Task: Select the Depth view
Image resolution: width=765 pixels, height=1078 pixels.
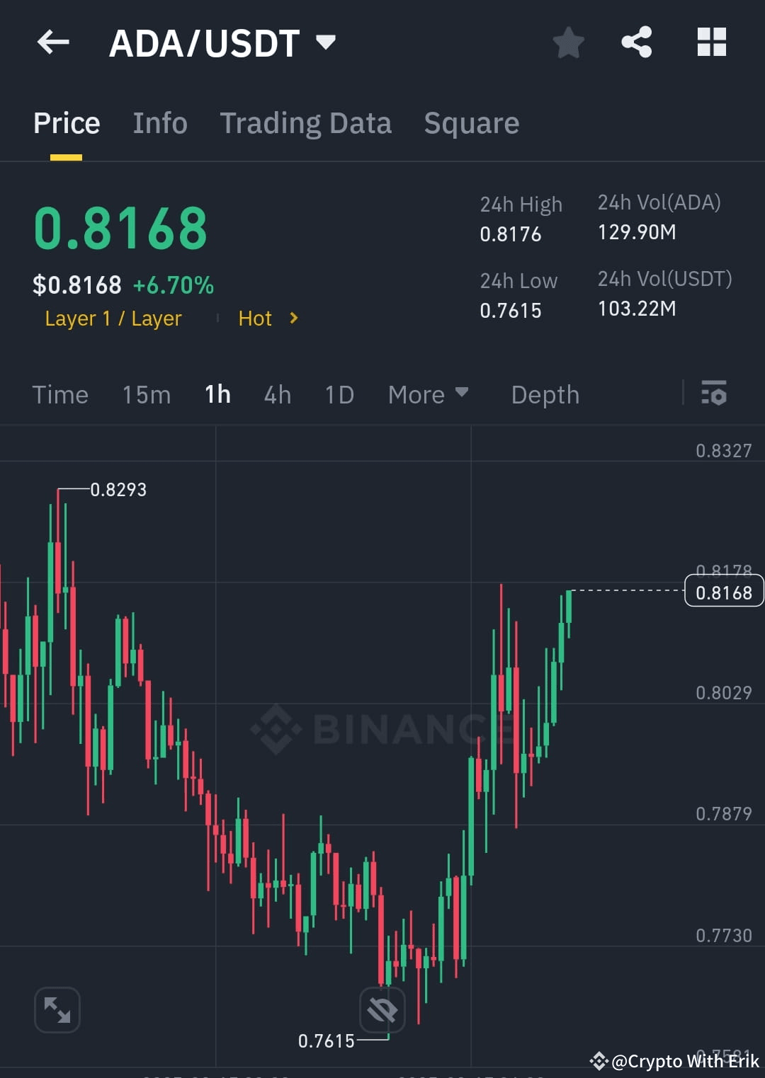Action: click(545, 394)
